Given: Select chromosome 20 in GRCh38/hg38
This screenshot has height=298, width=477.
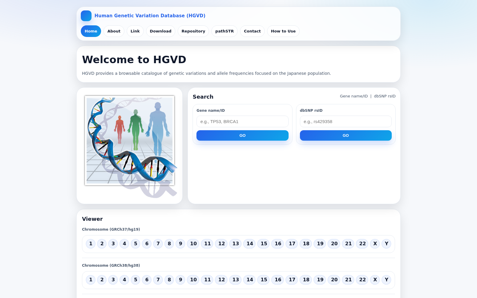Looking at the screenshot, I should click(x=334, y=280).
